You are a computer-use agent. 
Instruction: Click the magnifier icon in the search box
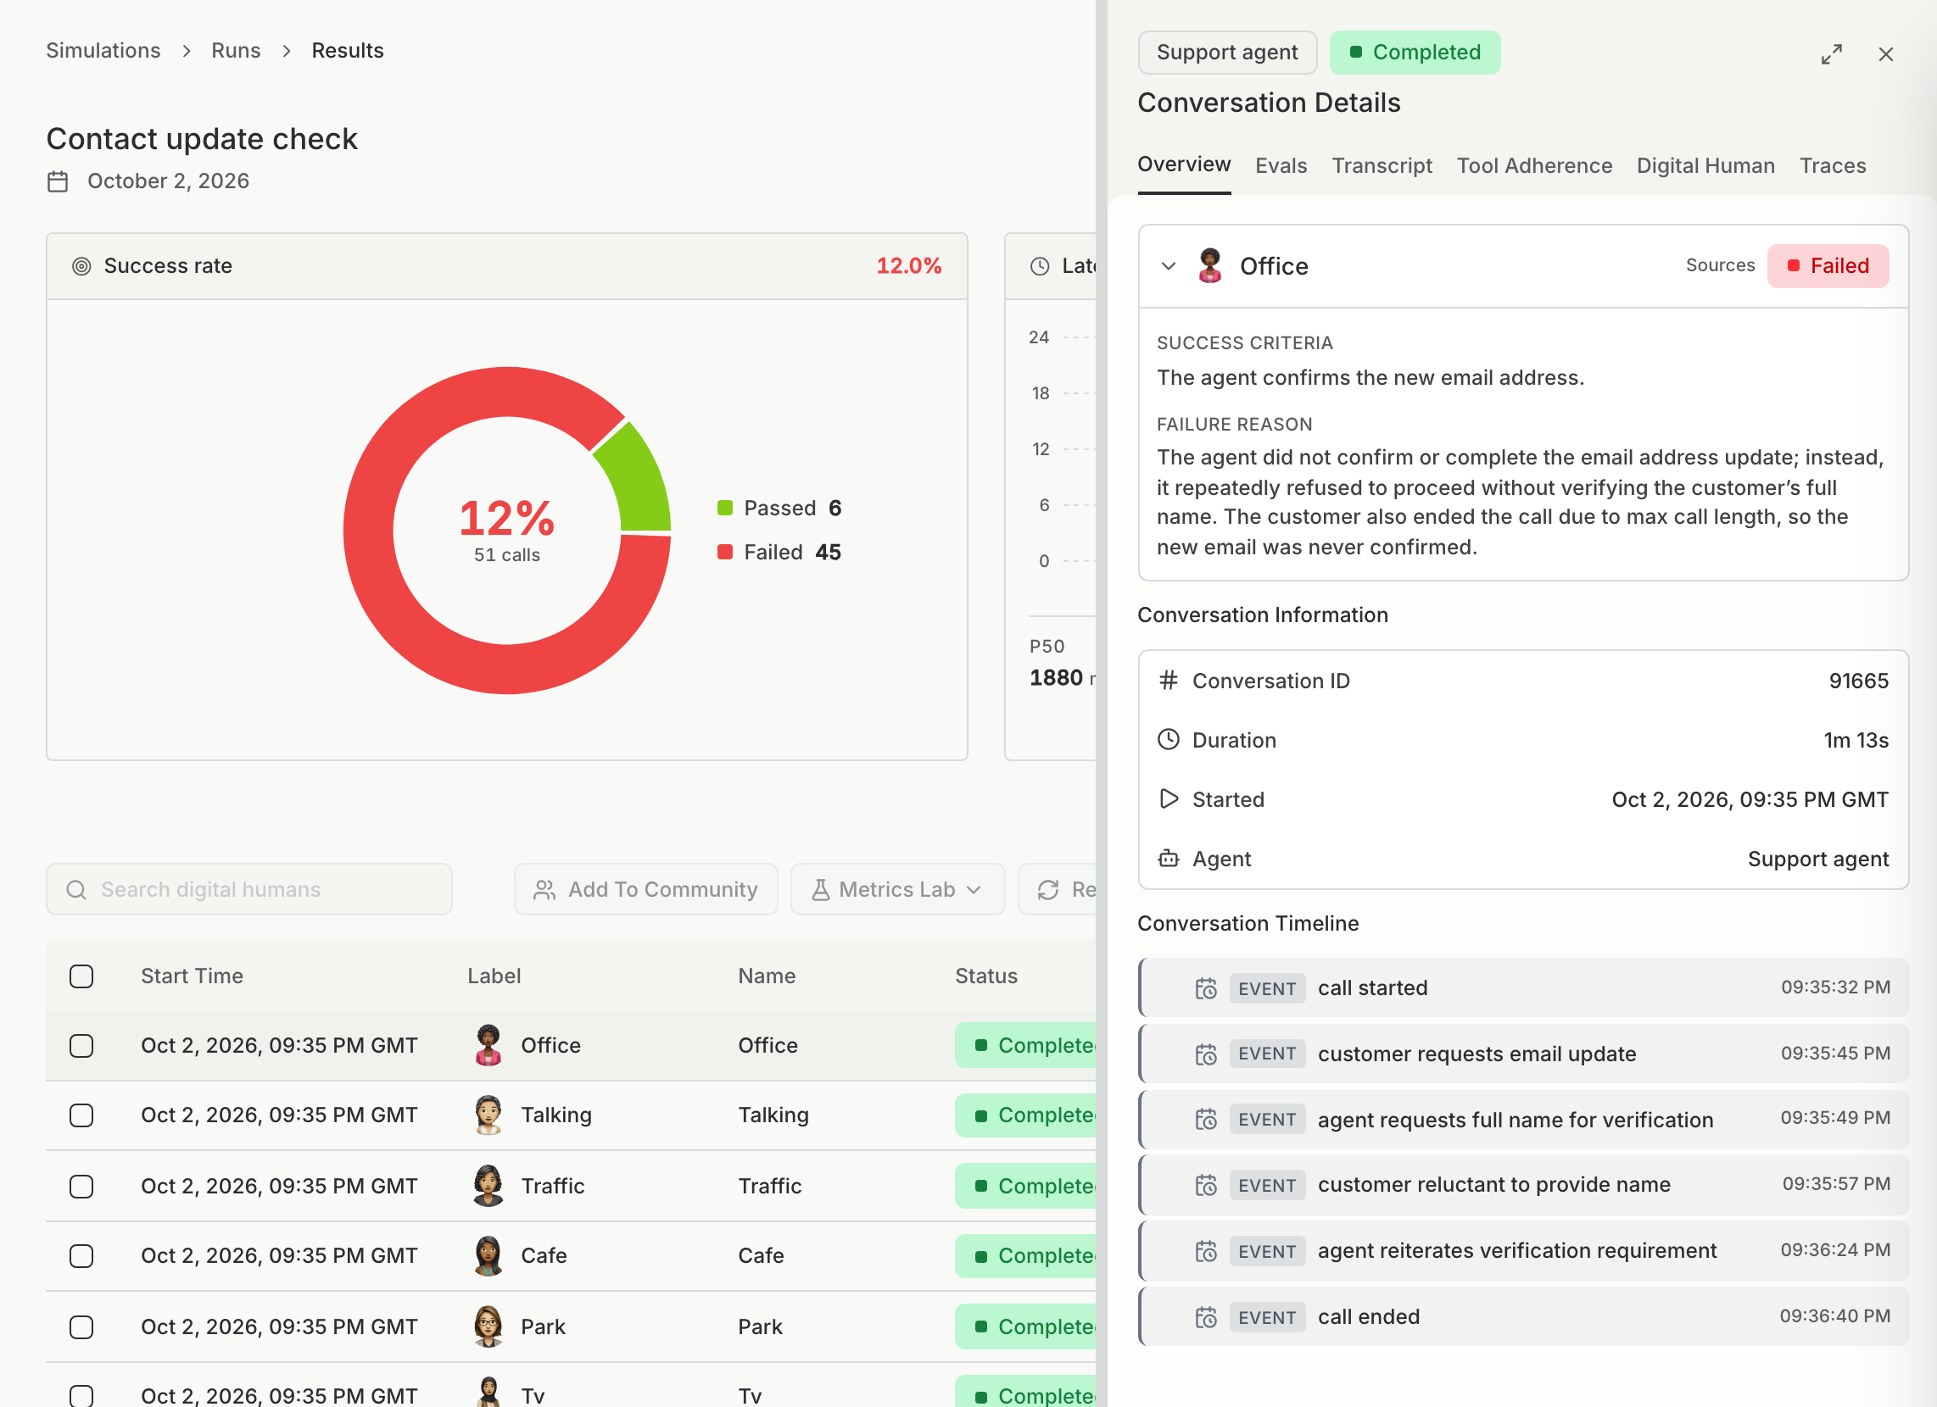76,890
